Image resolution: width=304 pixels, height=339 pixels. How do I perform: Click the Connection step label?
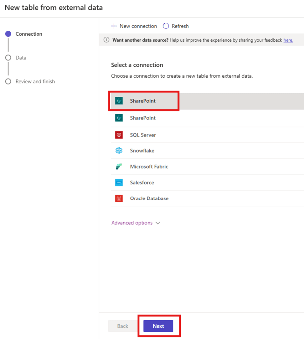[29, 34]
